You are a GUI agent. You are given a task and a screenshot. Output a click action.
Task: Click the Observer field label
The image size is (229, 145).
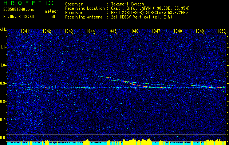pyautogui.click(x=74, y=4)
